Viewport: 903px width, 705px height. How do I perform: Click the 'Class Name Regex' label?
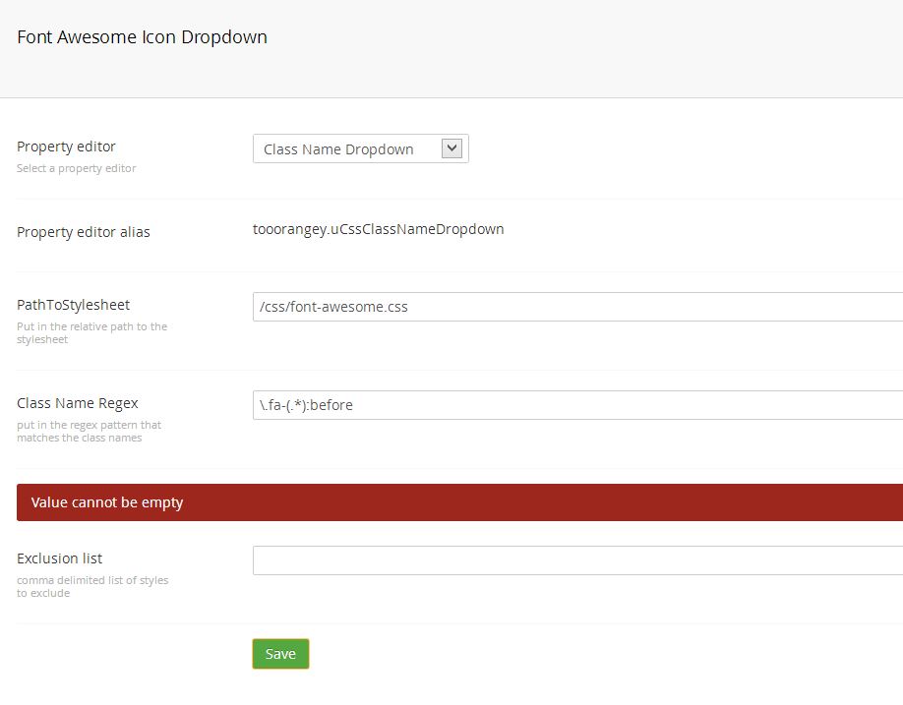78,403
